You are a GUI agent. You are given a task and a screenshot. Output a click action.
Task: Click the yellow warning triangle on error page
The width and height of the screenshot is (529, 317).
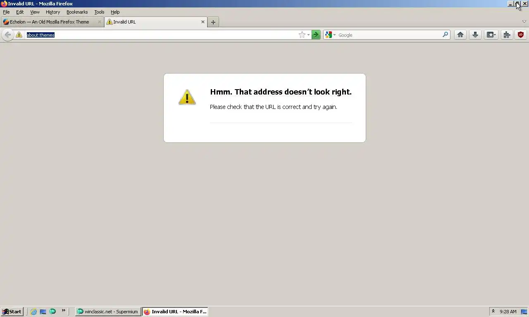187,97
